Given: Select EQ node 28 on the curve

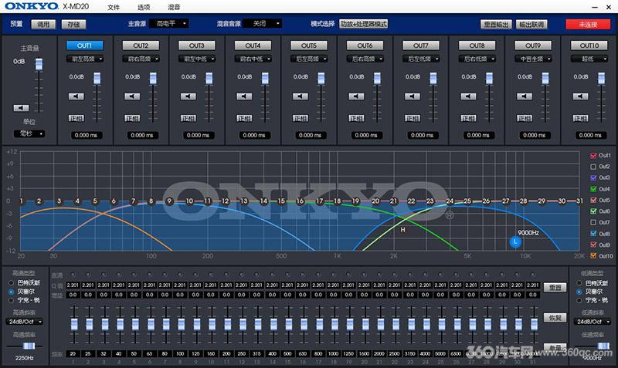Looking at the screenshot, I should click(x=523, y=201).
